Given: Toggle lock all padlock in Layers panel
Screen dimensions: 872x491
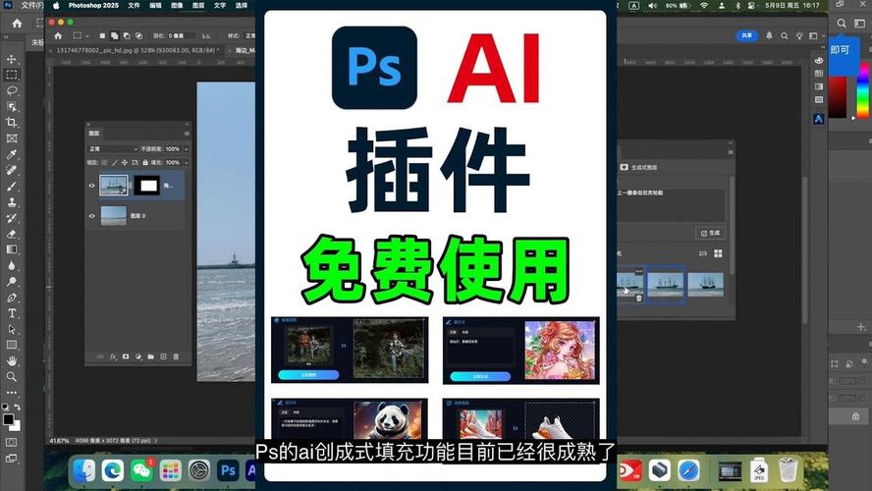Looking at the screenshot, I should point(145,162).
